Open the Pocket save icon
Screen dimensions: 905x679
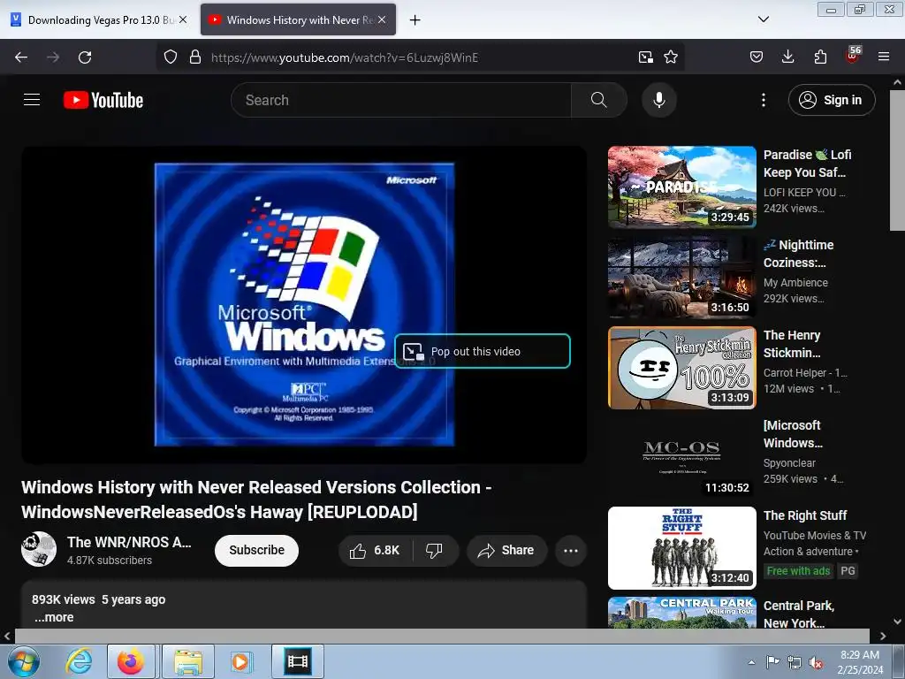(757, 57)
